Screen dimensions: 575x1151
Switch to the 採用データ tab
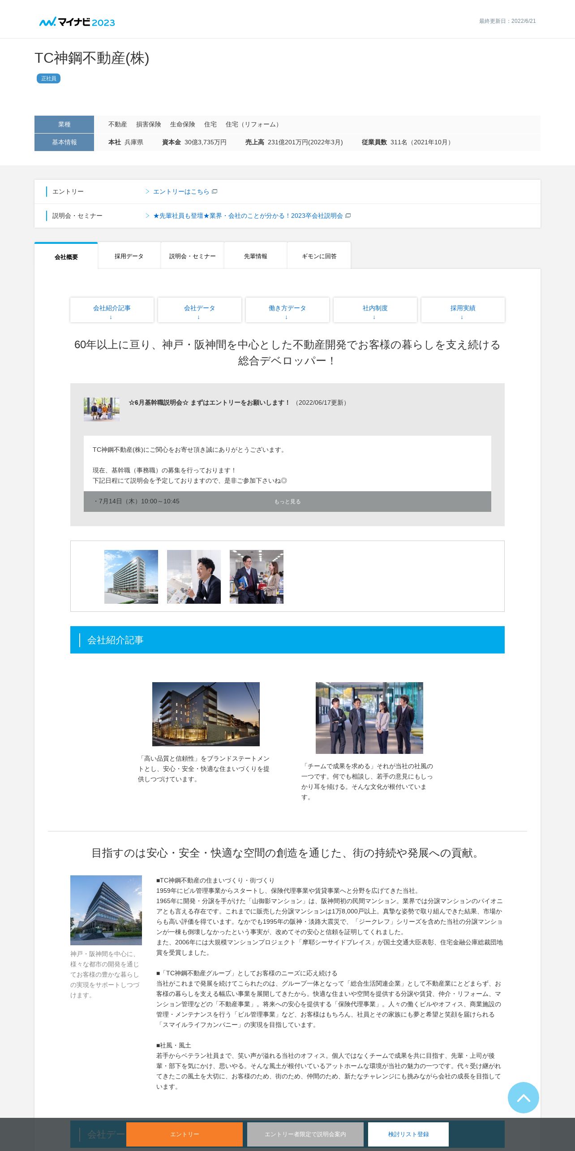(x=129, y=256)
